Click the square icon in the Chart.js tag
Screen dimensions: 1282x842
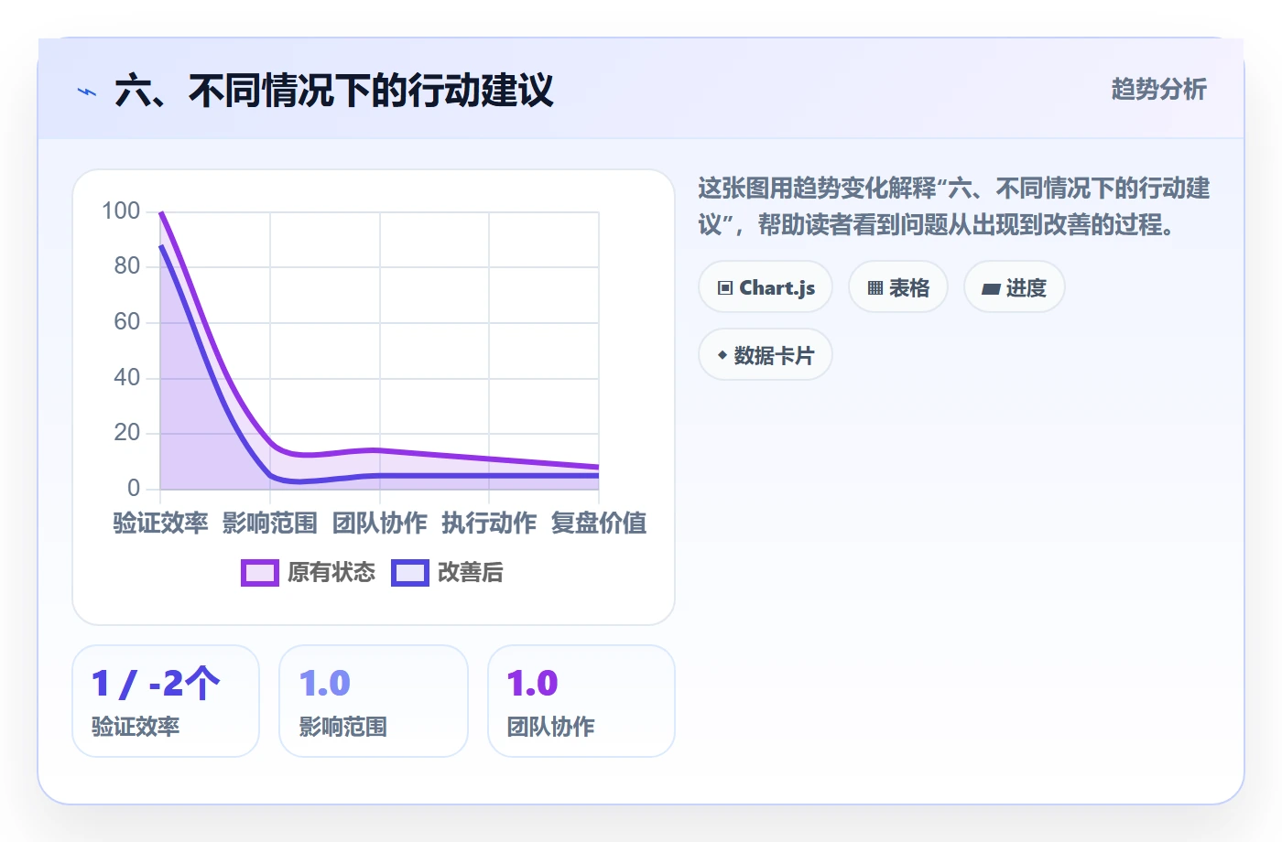[x=725, y=288]
